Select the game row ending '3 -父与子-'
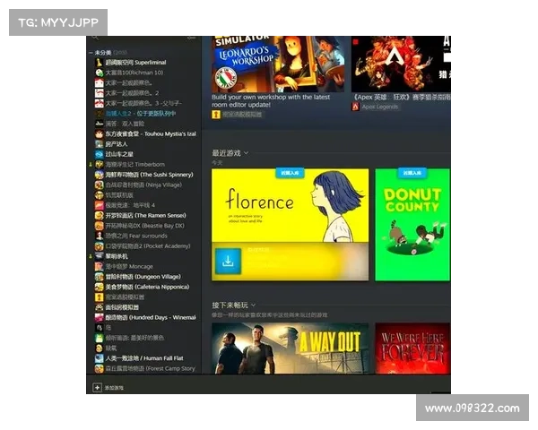Image resolution: width=538 pixels, height=430 pixels. [x=143, y=103]
